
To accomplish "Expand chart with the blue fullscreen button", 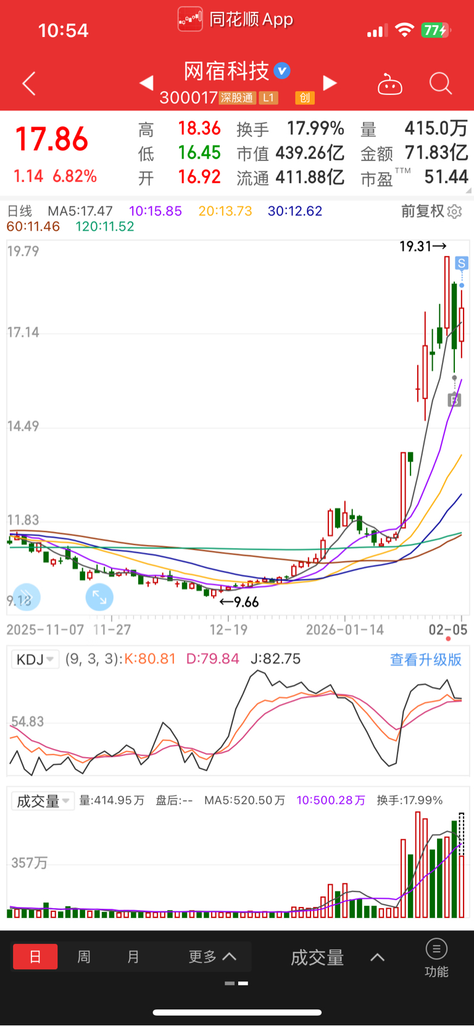I will [x=99, y=597].
